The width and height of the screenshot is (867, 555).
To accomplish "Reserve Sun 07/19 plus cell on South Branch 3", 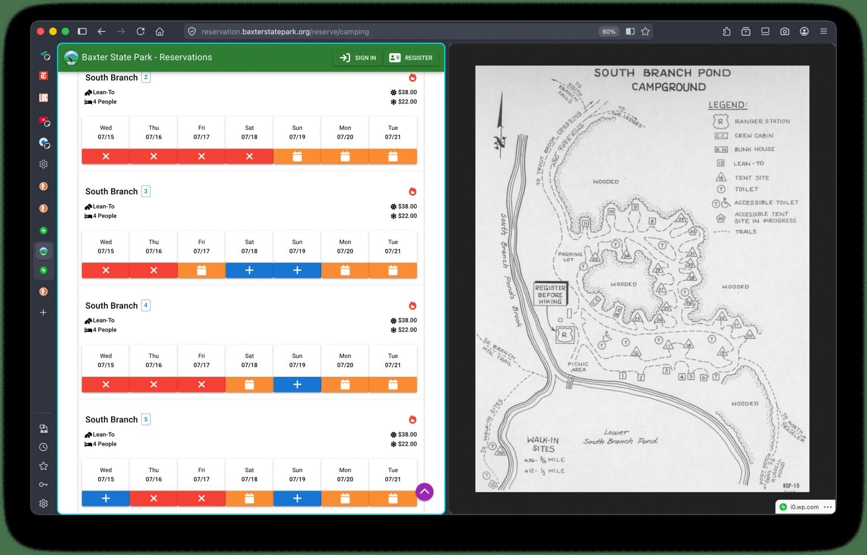I will (x=297, y=270).
